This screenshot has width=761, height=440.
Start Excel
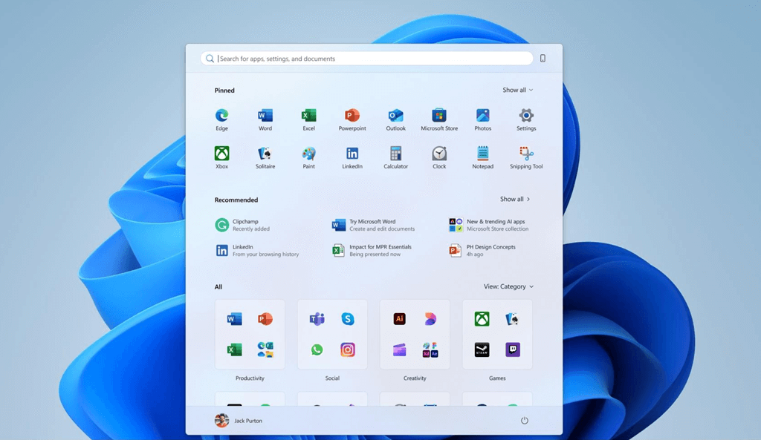pyautogui.click(x=308, y=116)
